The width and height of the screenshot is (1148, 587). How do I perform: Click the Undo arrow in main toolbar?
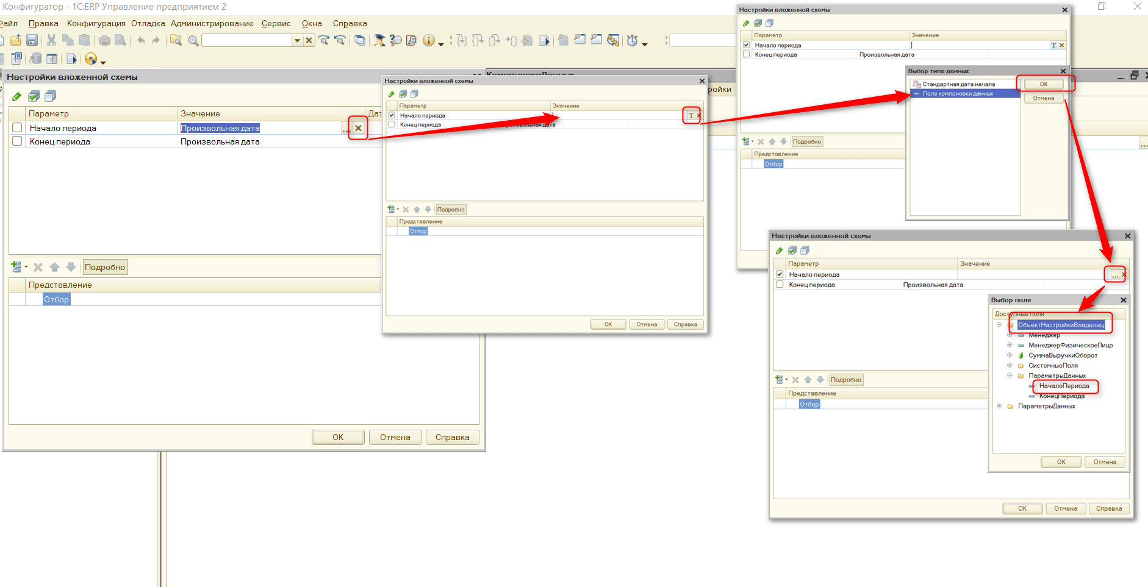141,40
